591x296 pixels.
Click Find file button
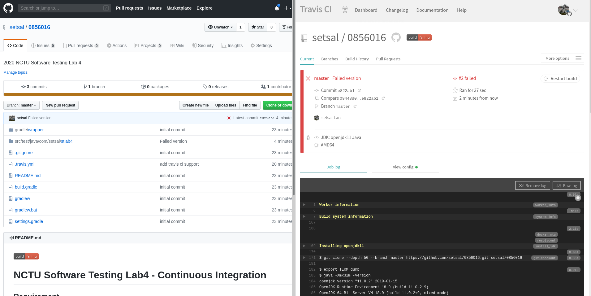tap(250, 105)
